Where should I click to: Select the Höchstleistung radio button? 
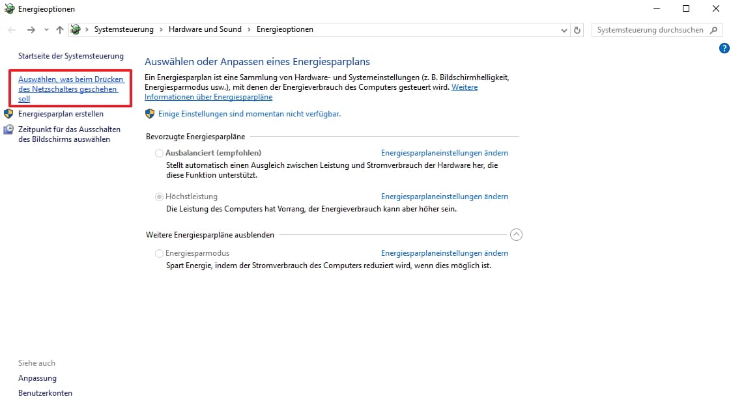pyautogui.click(x=159, y=197)
